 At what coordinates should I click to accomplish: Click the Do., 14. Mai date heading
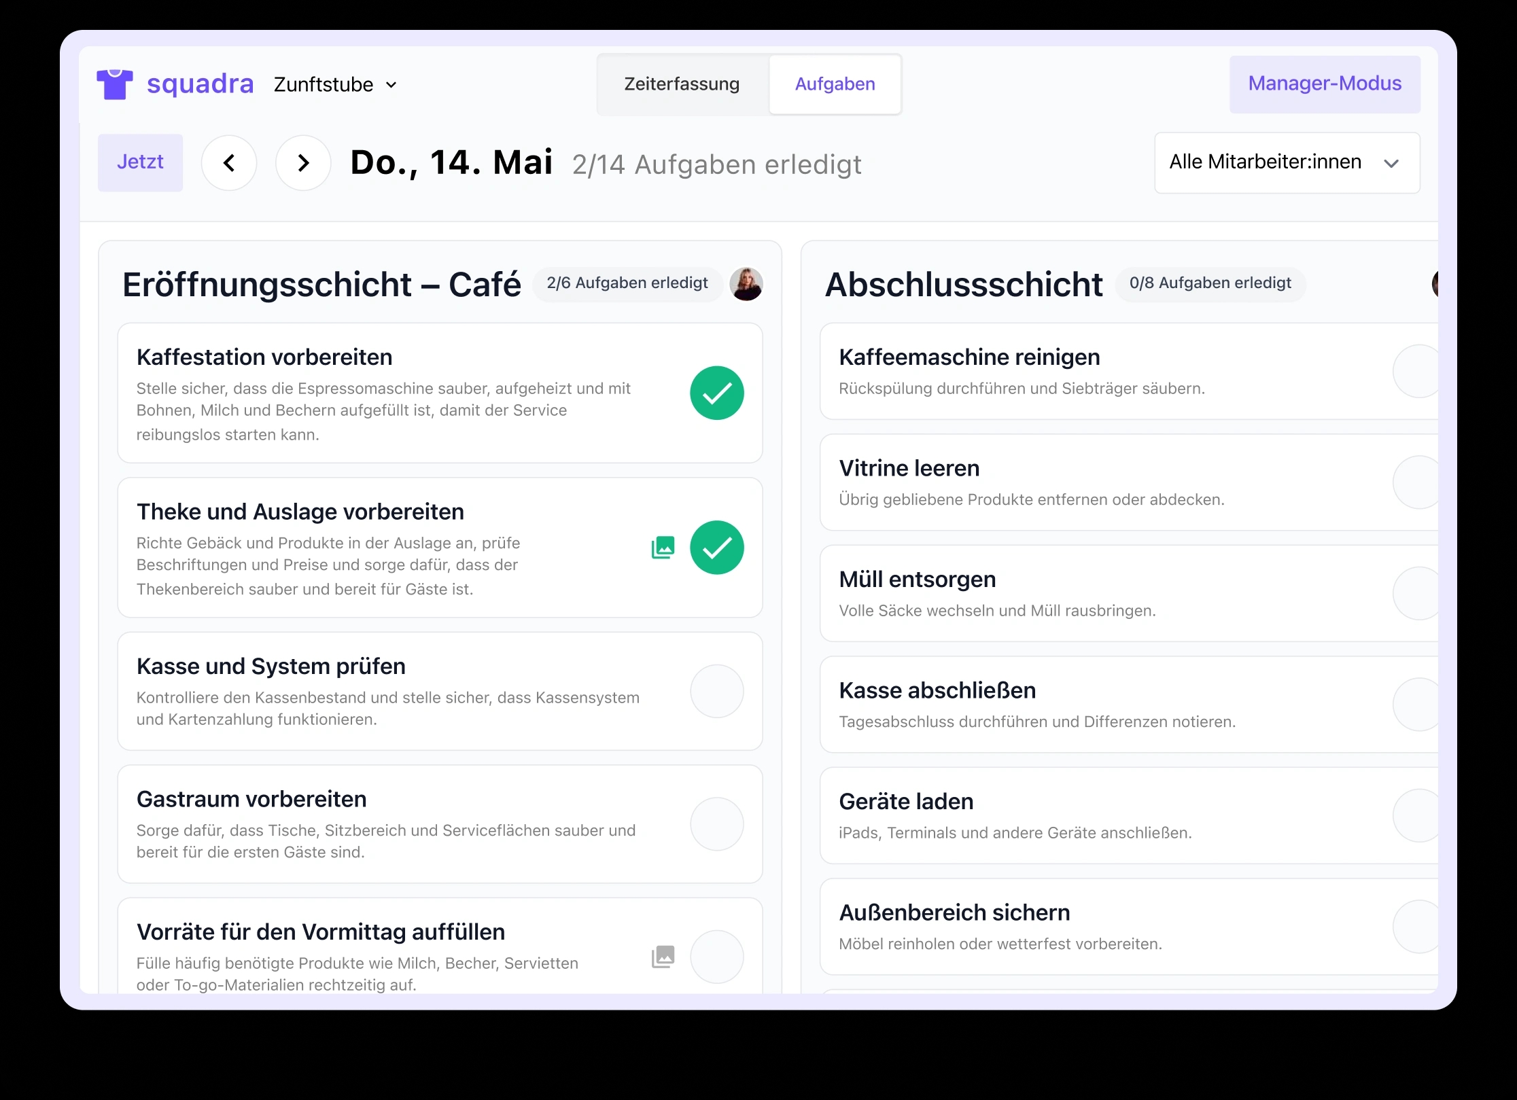tap(451, 163)
